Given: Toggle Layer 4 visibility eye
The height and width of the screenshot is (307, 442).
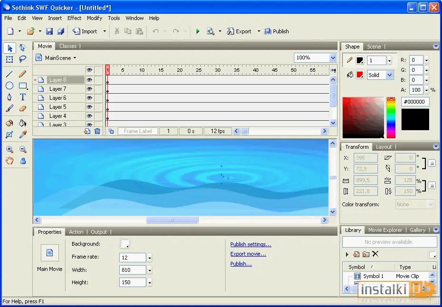Looking at the screenshot, I should click(x=89, y=116).
